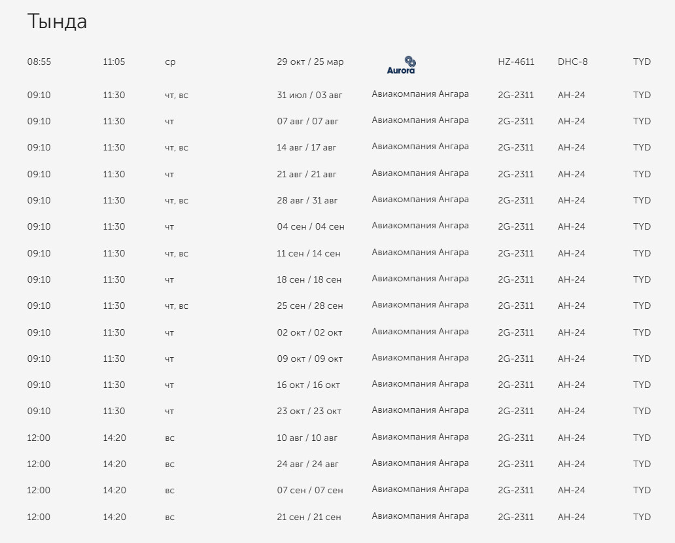Select date range 04 сен / 04 сен
This screenshot has width=675, height=543.
pos(311,227)
